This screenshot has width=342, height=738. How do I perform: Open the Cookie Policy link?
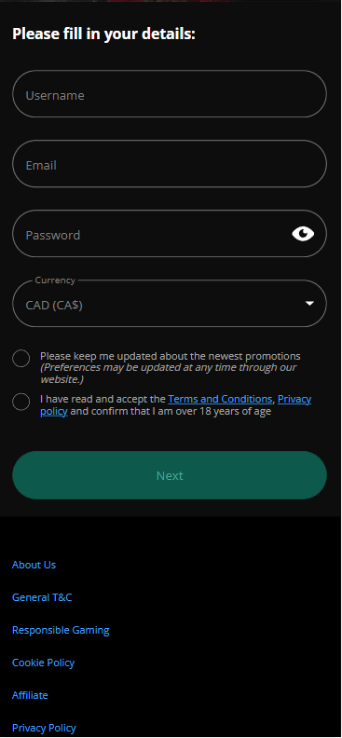click(x=43, y=663)
